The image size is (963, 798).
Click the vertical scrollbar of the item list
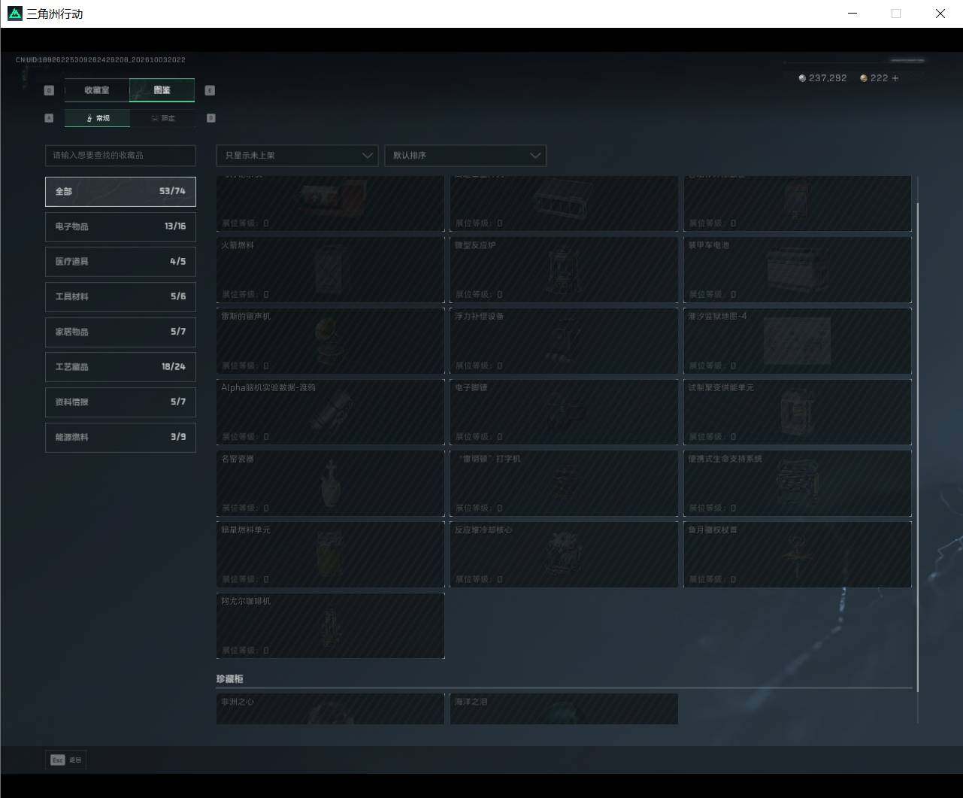click(918, 448)
